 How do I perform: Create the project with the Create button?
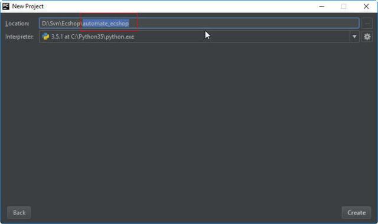[356, 212]
